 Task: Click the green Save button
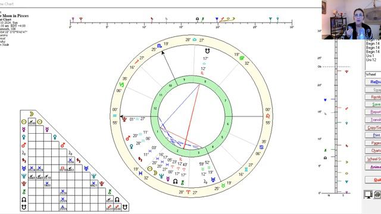pos(373,105)
